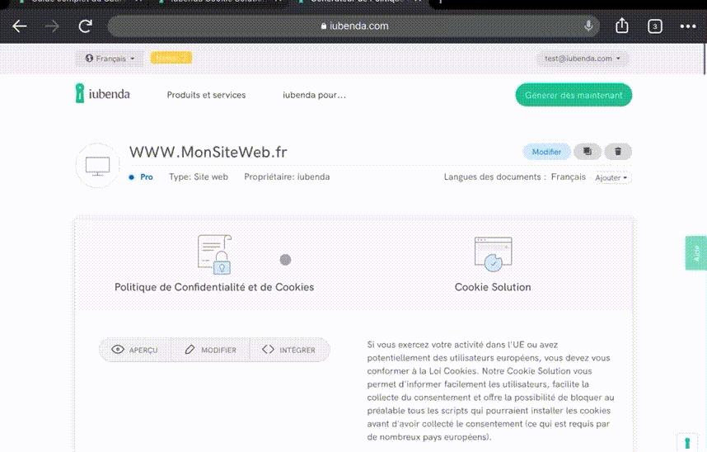Viewport: 707px width, 452px height.
Task: Click the browser reload icon
Action: click(85, 26)
